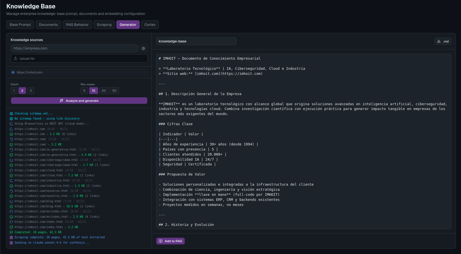Viewport: 461px width, 254px height.
Task: Go to the Scraping tab
Action: 104,25
